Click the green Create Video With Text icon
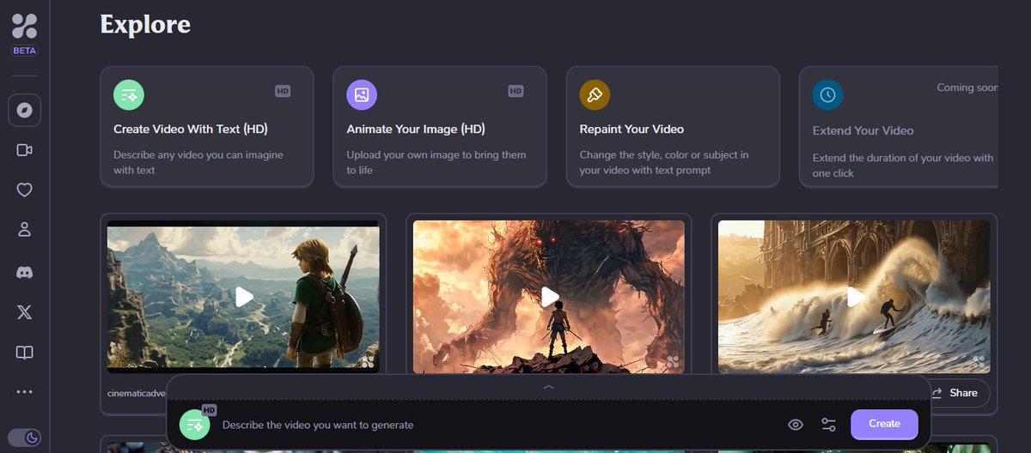Viewport: 1031px width, 453px height. (129, 95)
